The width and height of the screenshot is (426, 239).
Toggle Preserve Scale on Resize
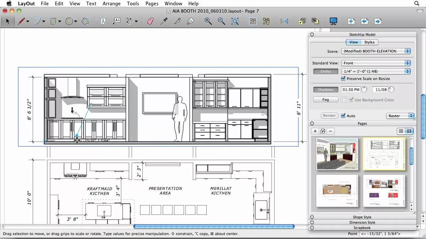(x=343, y=79)
